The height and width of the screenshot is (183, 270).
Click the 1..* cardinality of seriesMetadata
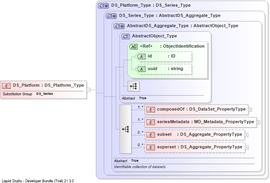pos(141,120)
